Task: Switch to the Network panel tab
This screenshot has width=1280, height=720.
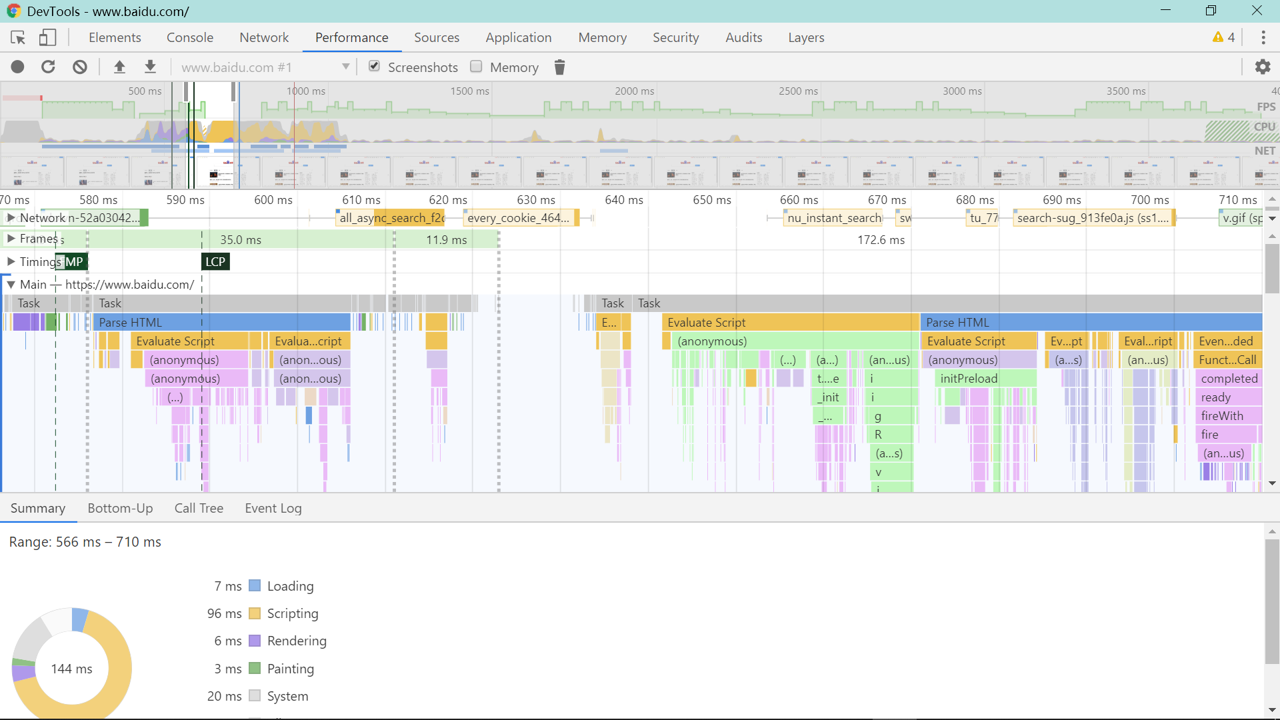Action: pyautogui.click(x=264, y=38)
